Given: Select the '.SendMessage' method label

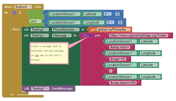Looking at the screenshot, I should [62, 89].
